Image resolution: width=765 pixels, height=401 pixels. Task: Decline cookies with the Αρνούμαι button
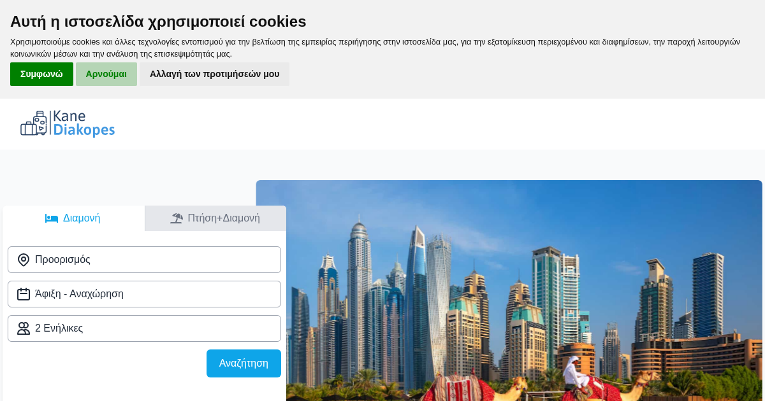(x=106, y=74)
